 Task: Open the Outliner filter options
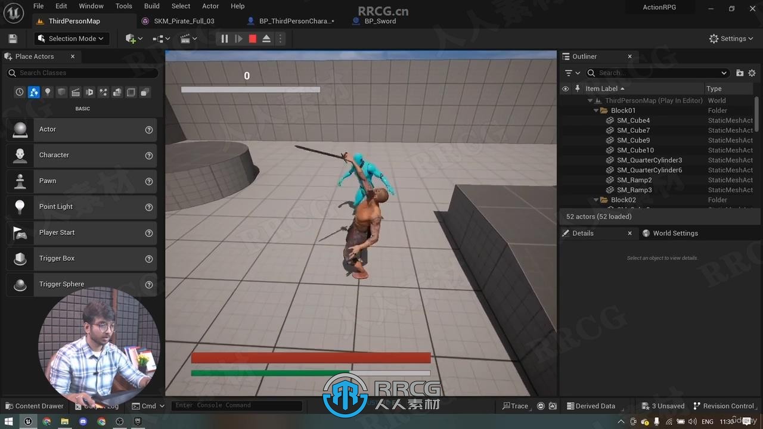point(572,73)
